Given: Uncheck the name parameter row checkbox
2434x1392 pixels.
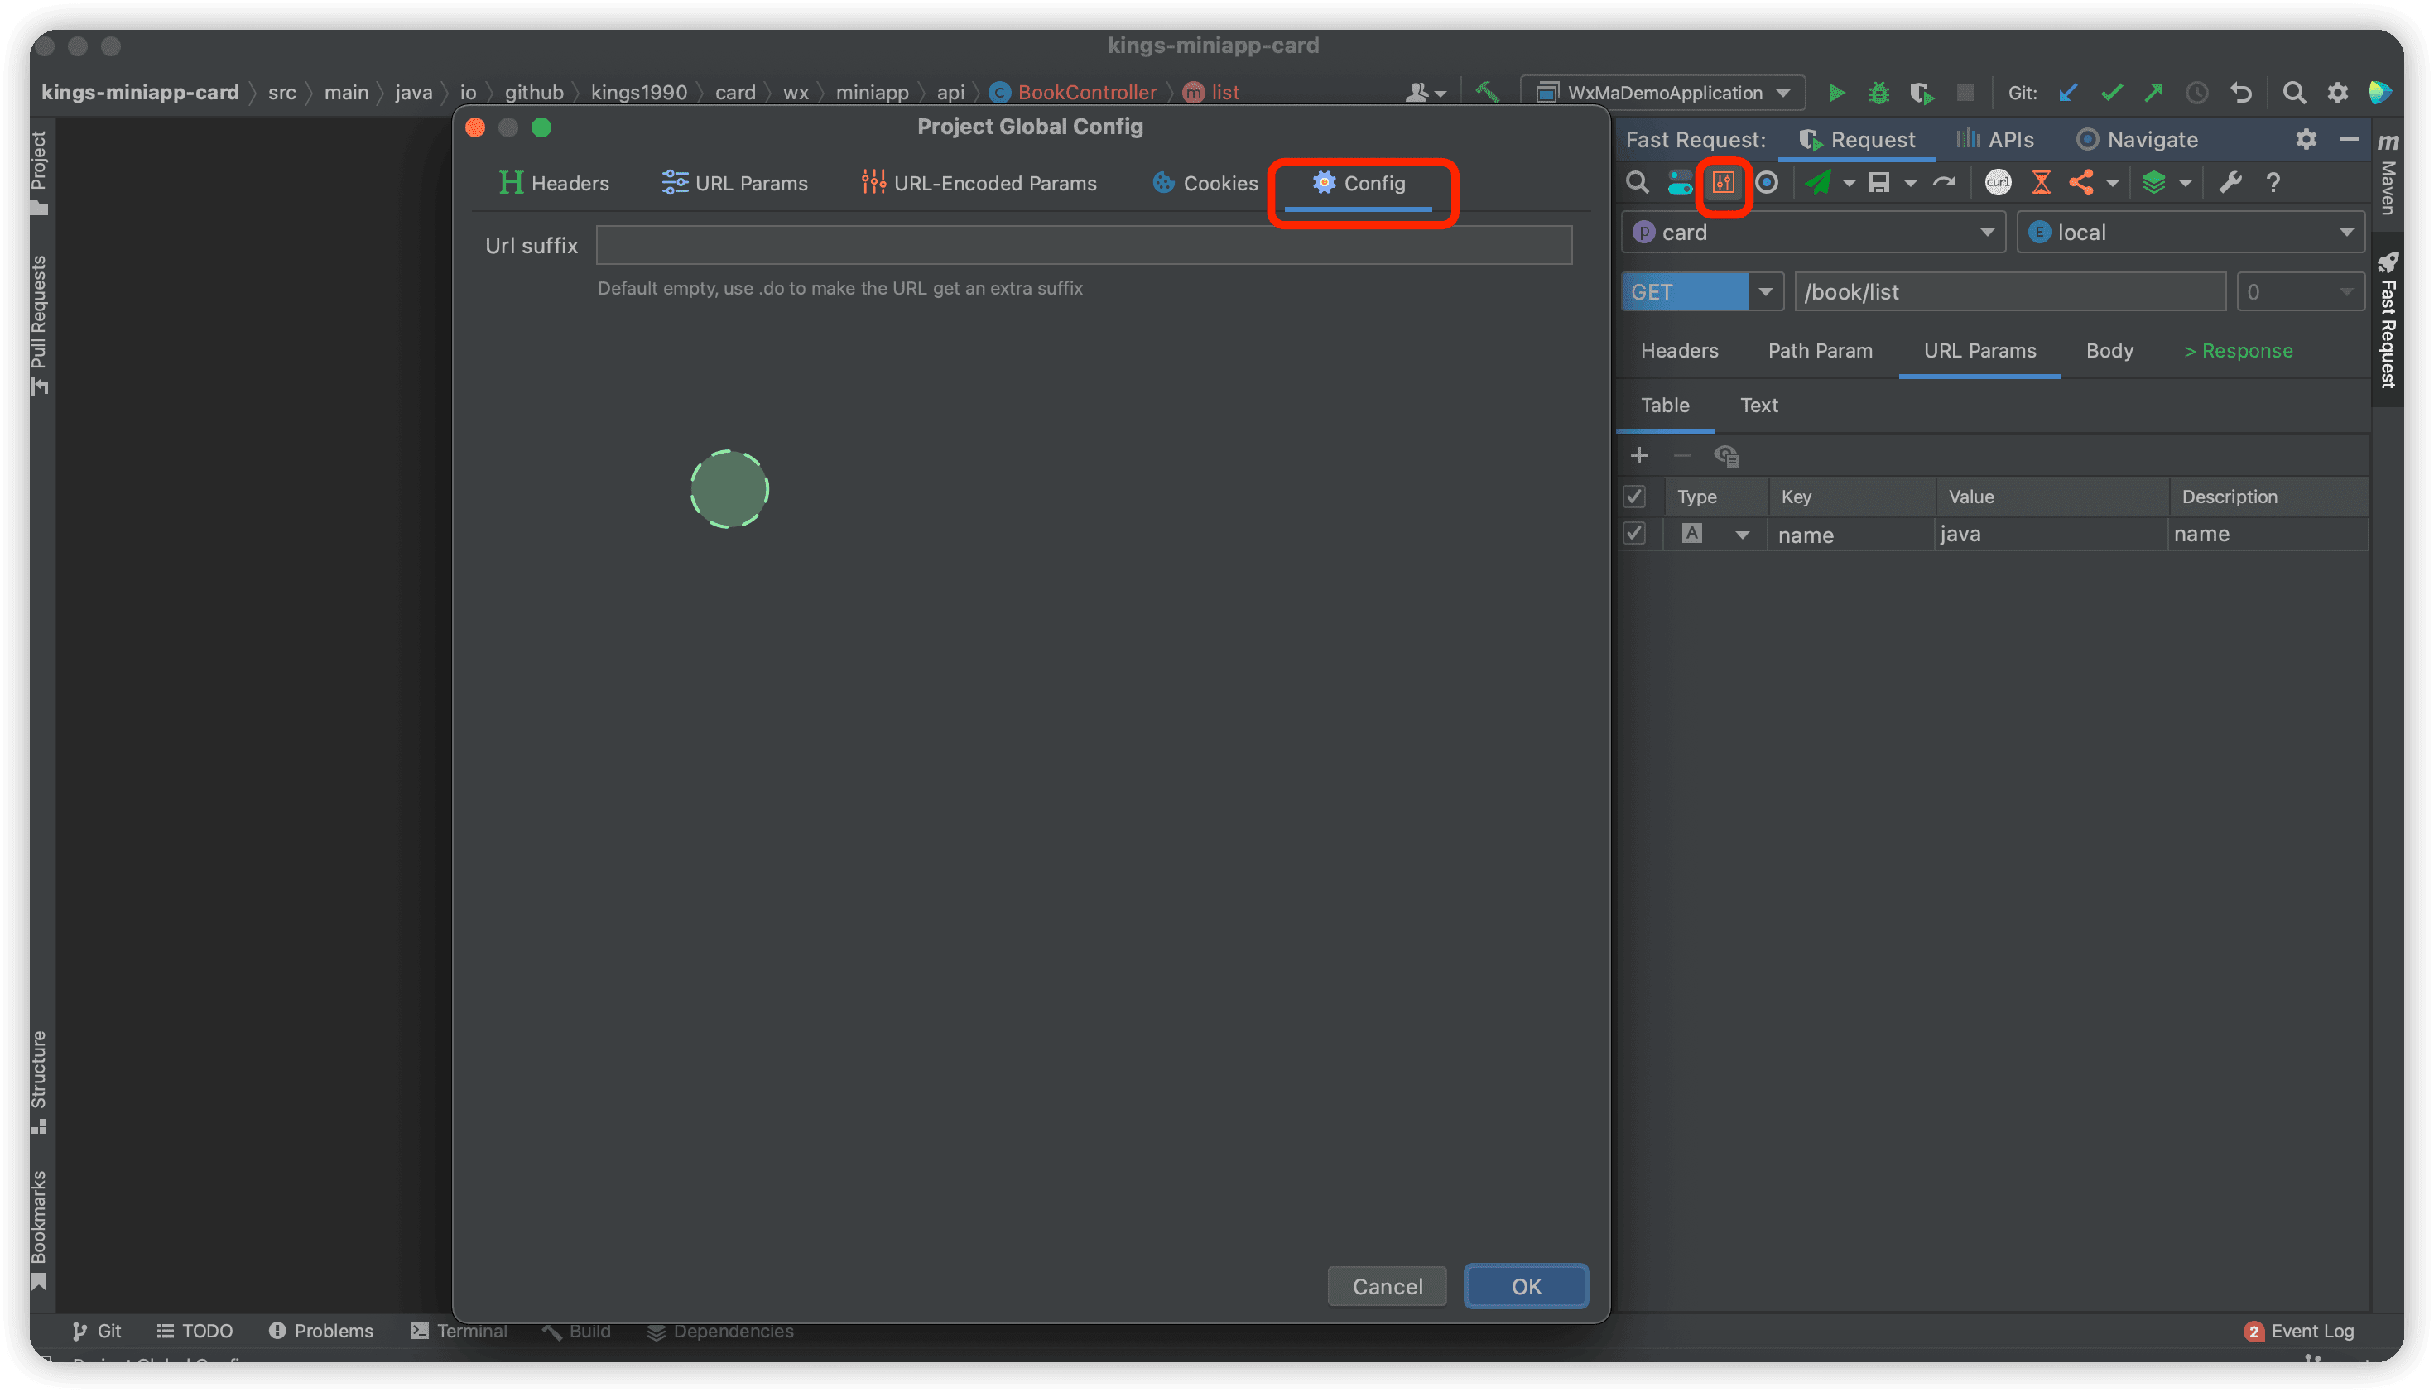Looking at the screenshot, I should coord(1634,534).
